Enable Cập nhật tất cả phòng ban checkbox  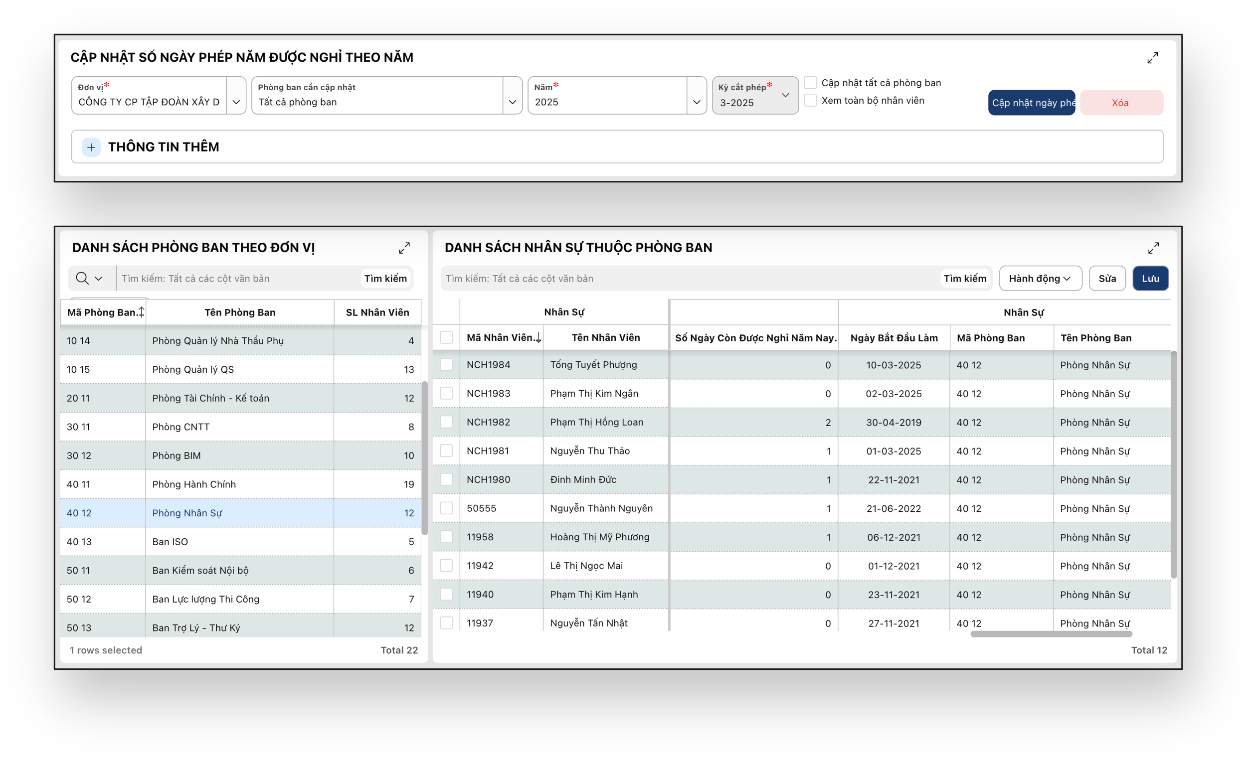[x=810, y=83]
